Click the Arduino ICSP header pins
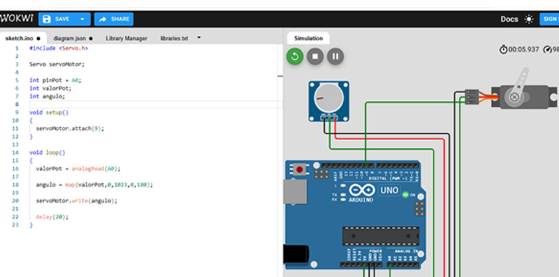This screenshot has height=277, width=559. [420, 209]
